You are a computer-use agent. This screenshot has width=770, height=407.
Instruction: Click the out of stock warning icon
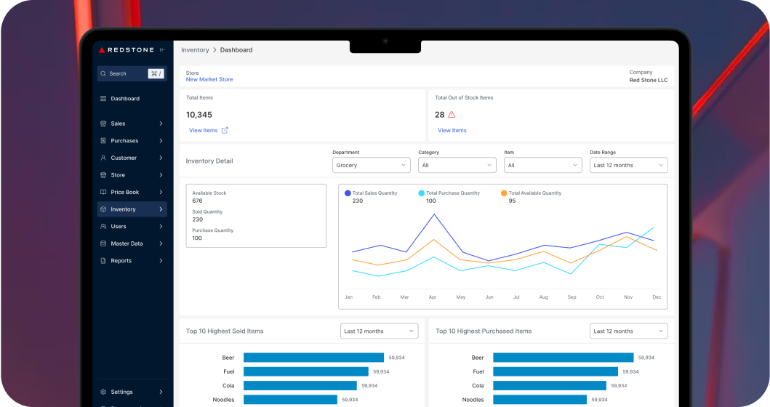[452, 115]
